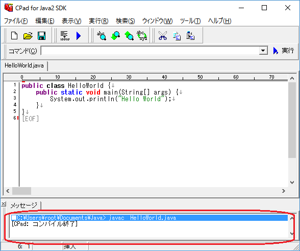Screen dimensions: 300x251
Task: Copy selection with the copy documents icon
Action: (x=177, y=36)
